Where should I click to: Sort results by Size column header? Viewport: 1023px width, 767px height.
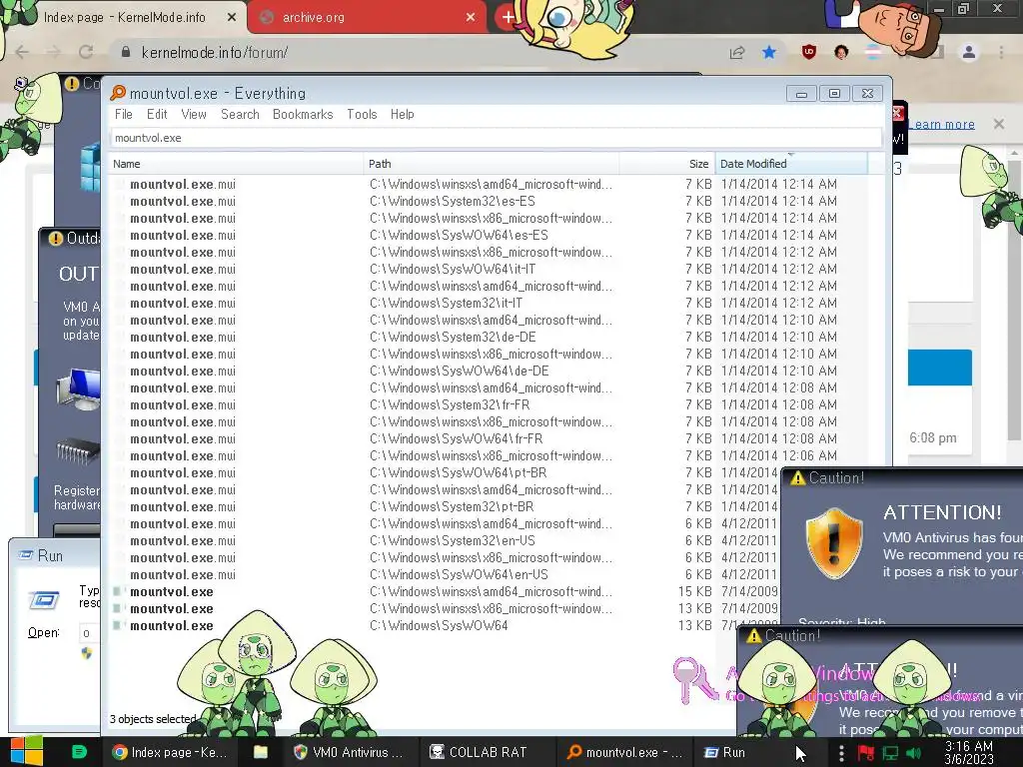point(666,164)
